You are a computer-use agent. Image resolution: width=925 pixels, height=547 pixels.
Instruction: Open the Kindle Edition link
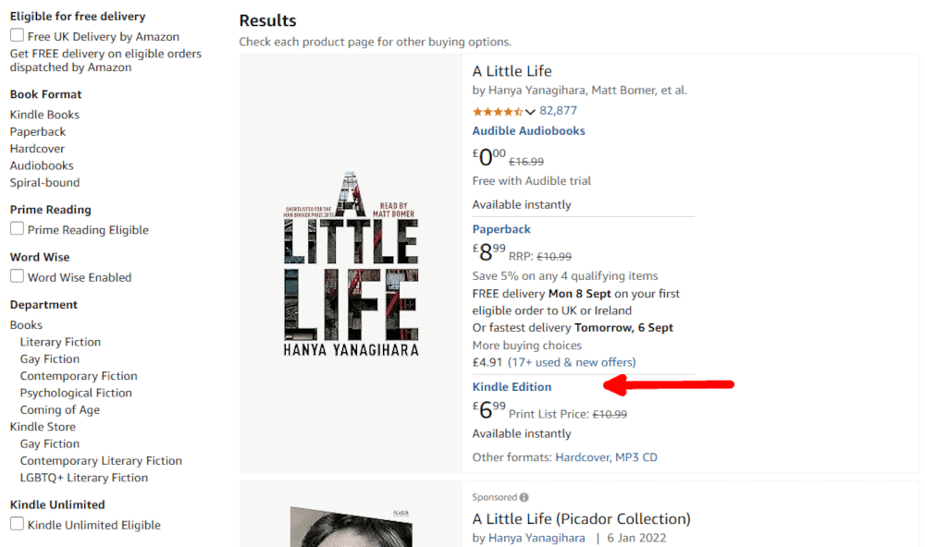click(x=512, y=387)
